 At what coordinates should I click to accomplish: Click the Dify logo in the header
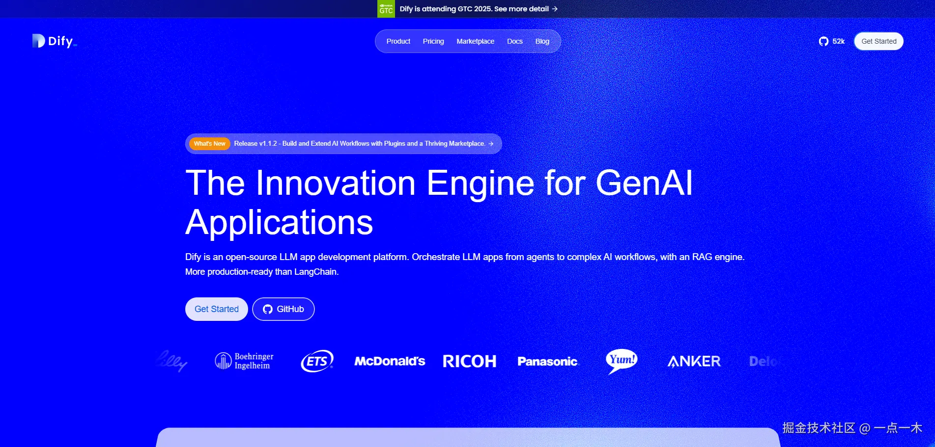click(55, 41)
